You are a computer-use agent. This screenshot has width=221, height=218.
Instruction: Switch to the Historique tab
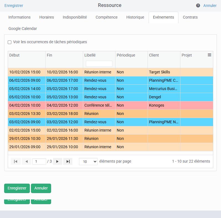[x=135, y=17]
